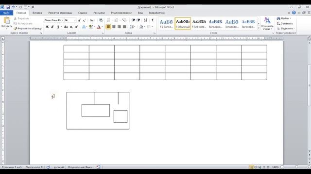Image resolution: width=311 pixels, height=174 pixels.
Task: Toggle italic text formatting
Action: pyautogui.click(x=52, y=27)
